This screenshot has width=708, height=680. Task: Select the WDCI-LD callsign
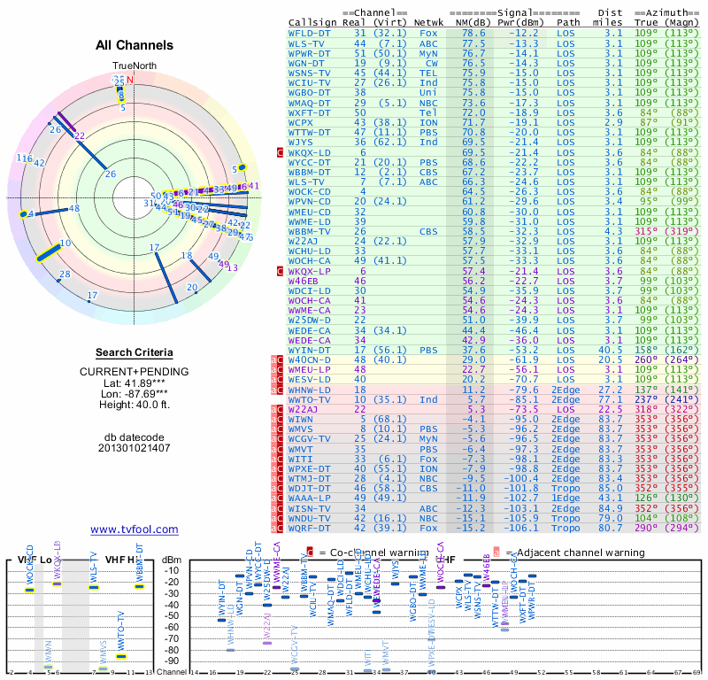309,291
